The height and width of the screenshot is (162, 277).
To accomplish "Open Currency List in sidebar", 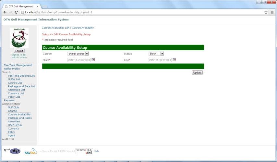I will (x=16, y=93).
